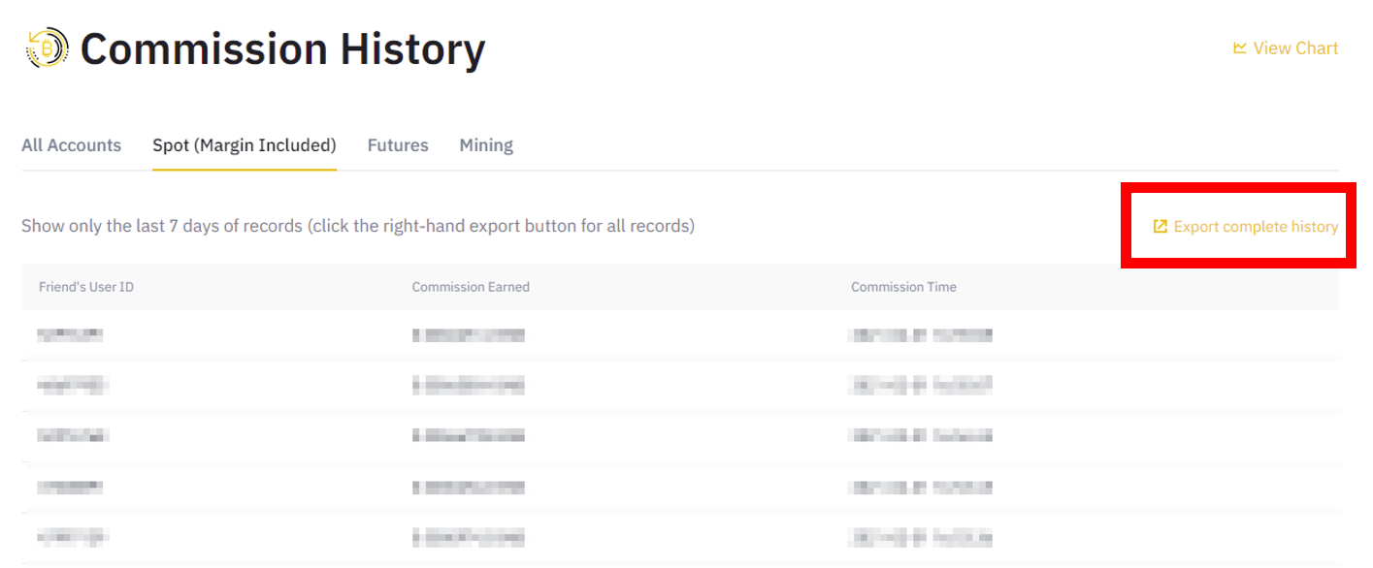This screenshot has height=568, width=1373.
Task: Click the third row's blurred Commission Time value
Action: 921,436
